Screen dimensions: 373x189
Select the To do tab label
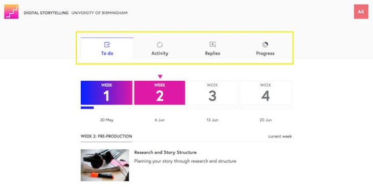click(107, 53)
